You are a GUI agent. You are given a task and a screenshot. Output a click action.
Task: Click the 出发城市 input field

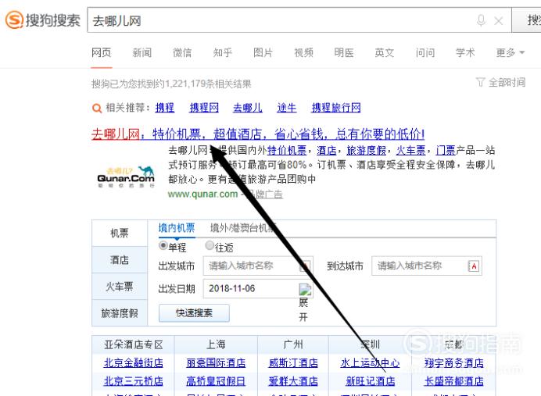(x=258, y=266)
